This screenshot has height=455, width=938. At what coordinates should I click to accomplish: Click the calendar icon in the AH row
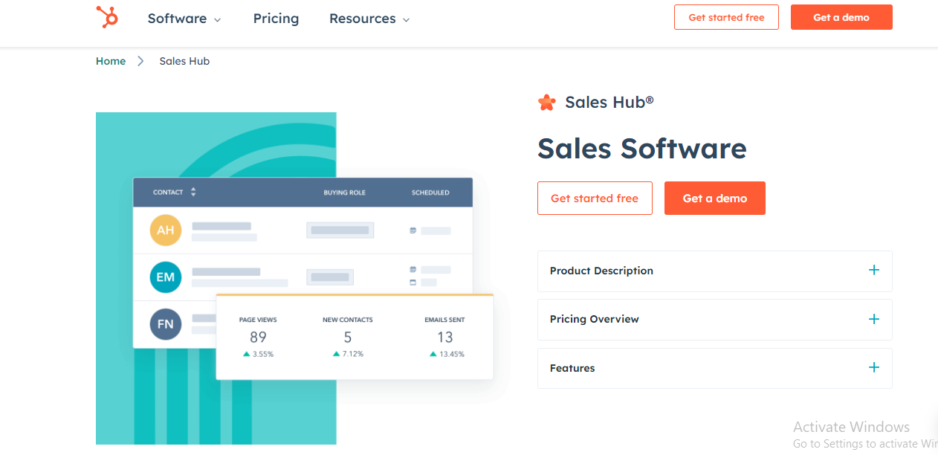pyautogui.click(x=413, y=230)
